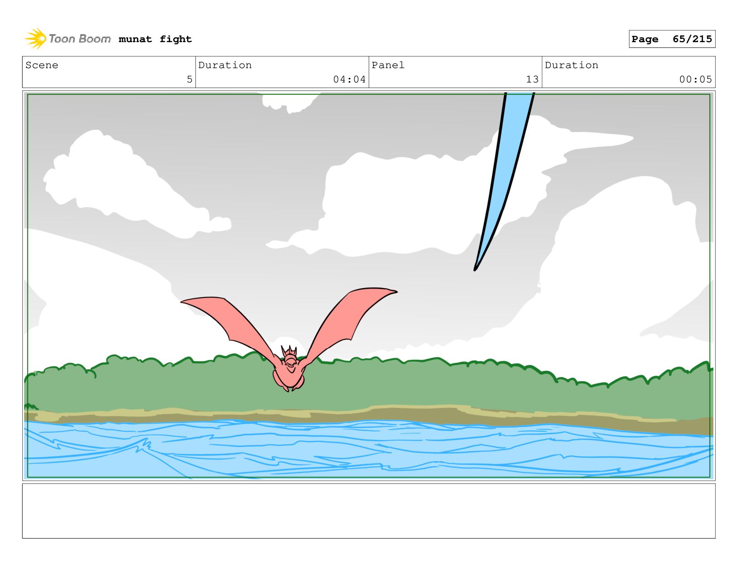Click the Toon Boom logo
The width and height of the screenshot is (738, 572).
pos(67,39)
